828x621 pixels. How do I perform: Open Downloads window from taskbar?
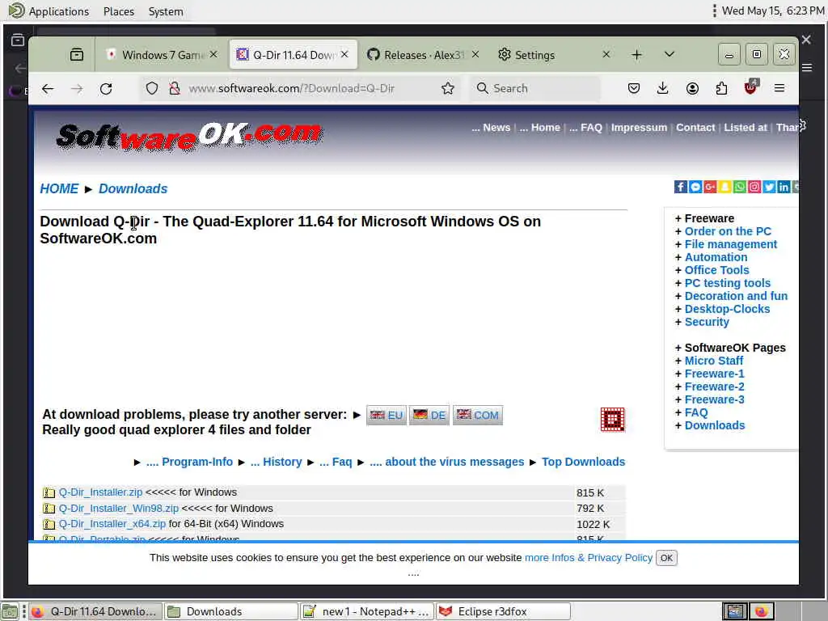pyautogui.click(x=231, y=611)
